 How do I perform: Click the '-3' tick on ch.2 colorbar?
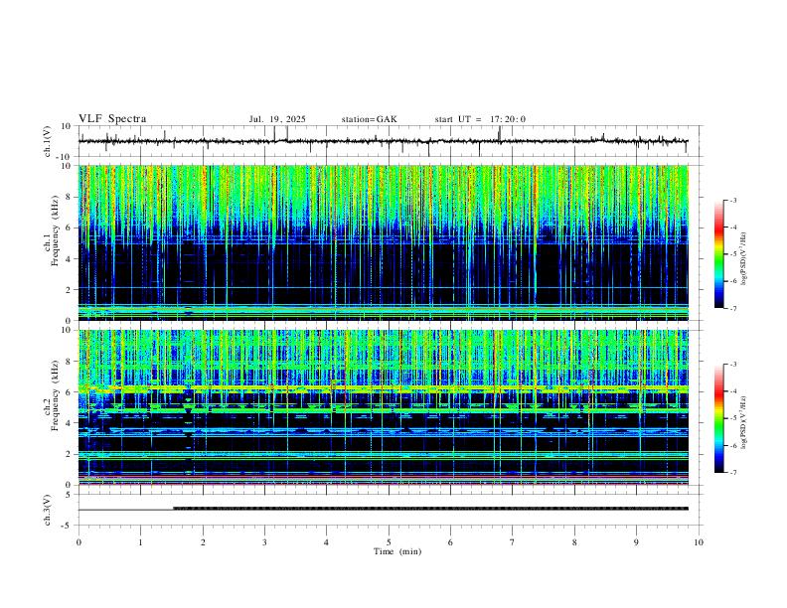click(x=733, y=365)
